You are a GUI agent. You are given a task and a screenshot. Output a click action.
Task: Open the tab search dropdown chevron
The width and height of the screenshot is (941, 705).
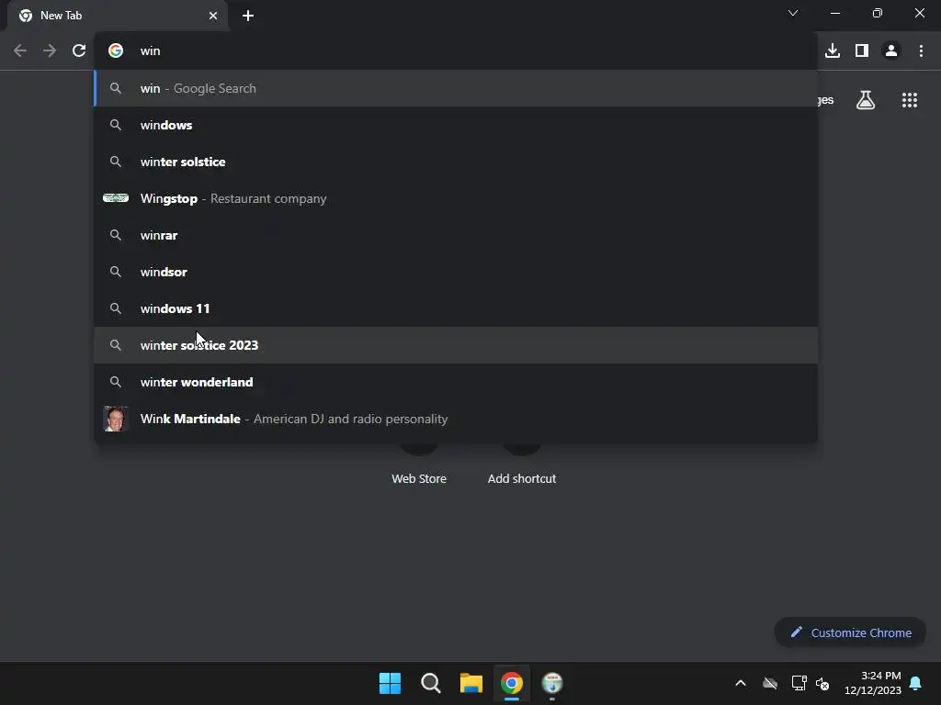[793, 13]
